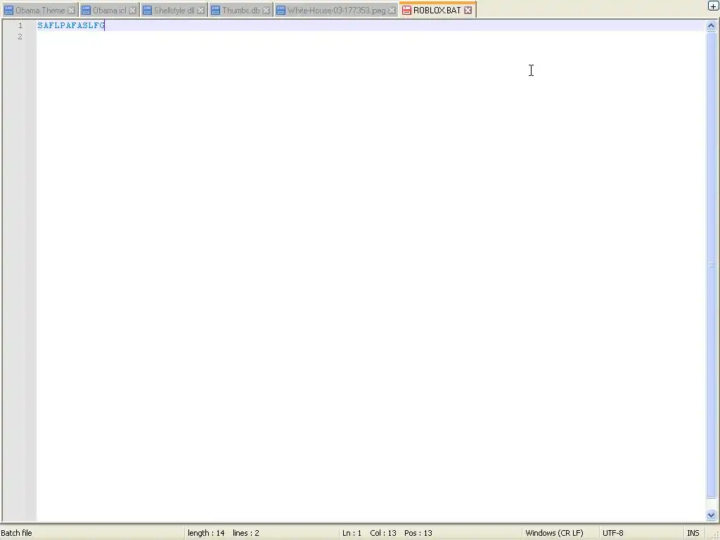
Task: Click the Col : 13 status entry
Action: tap(383, 533)
